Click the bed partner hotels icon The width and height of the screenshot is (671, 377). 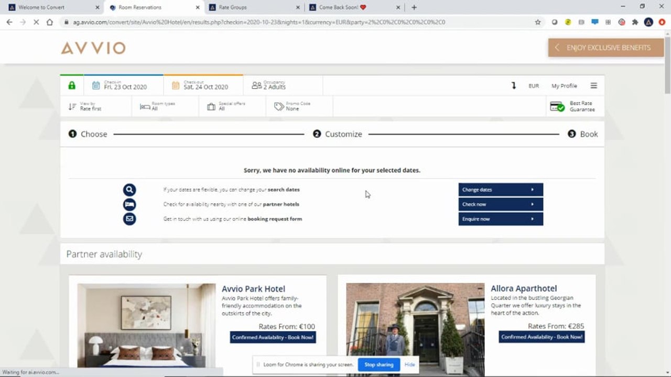[129, 204]
